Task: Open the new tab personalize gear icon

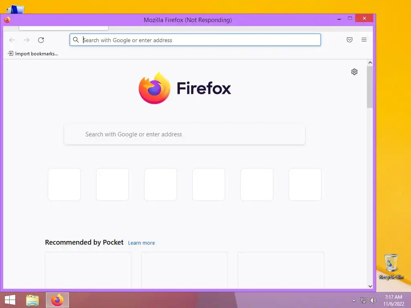Action: 354,72
